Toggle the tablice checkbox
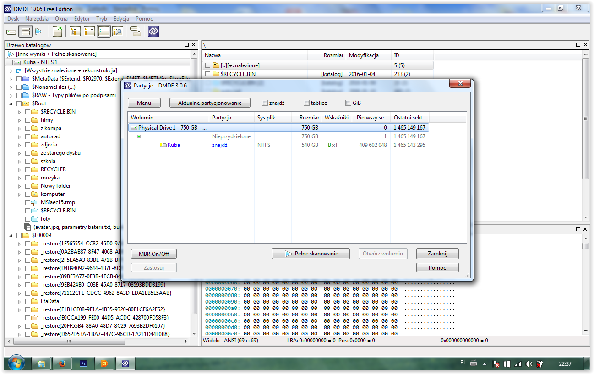The height and width of the screenshot is (374, 594). [x=306, y=103]
